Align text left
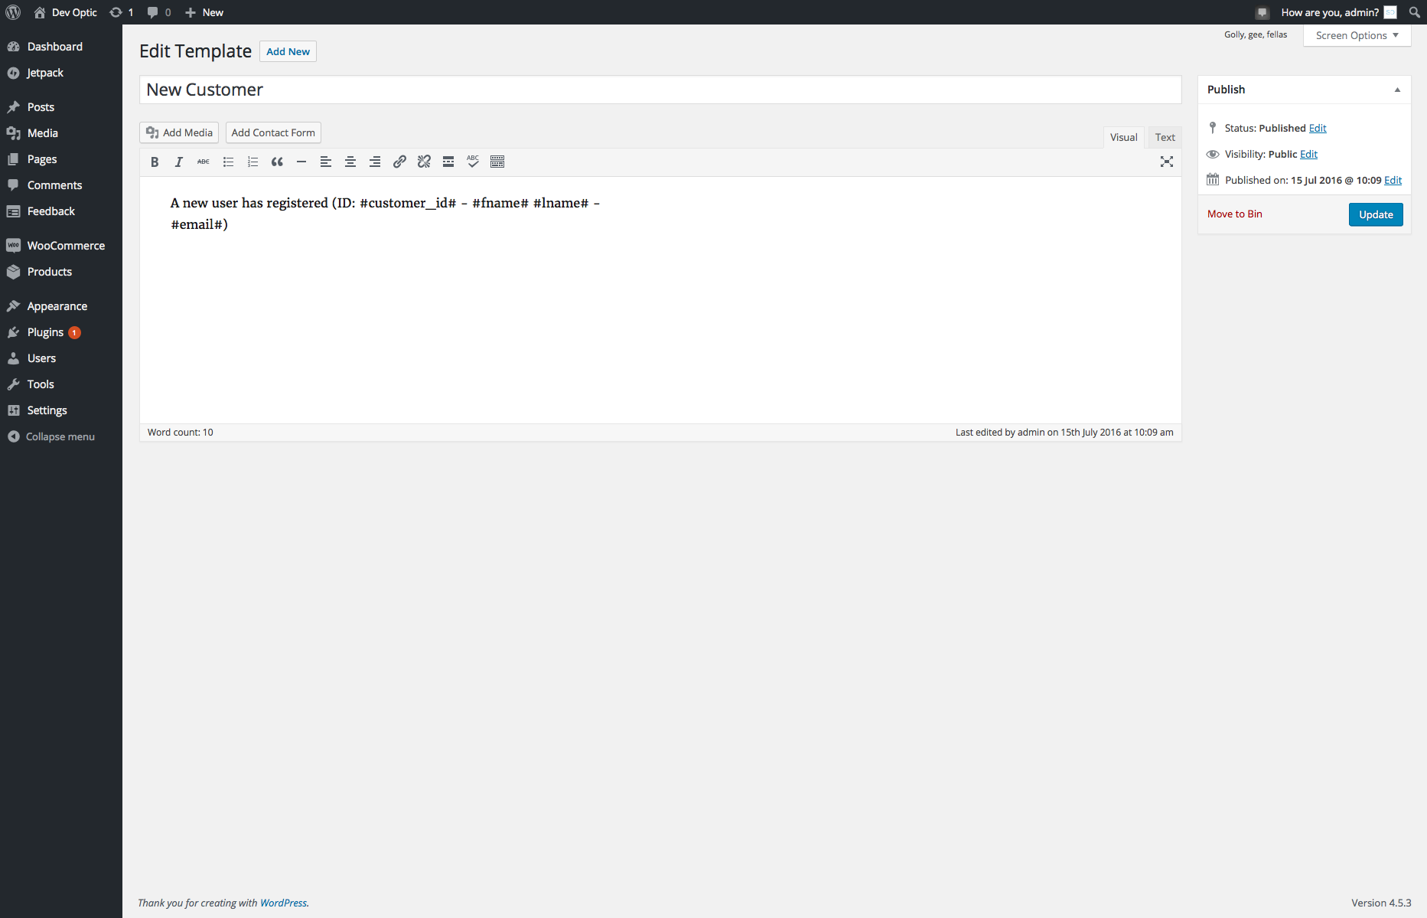The image size is (1427, 918). [x=326, y=162]
